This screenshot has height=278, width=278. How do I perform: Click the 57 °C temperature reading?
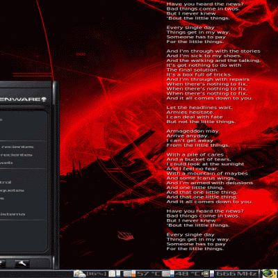click(x=148, y=274)
